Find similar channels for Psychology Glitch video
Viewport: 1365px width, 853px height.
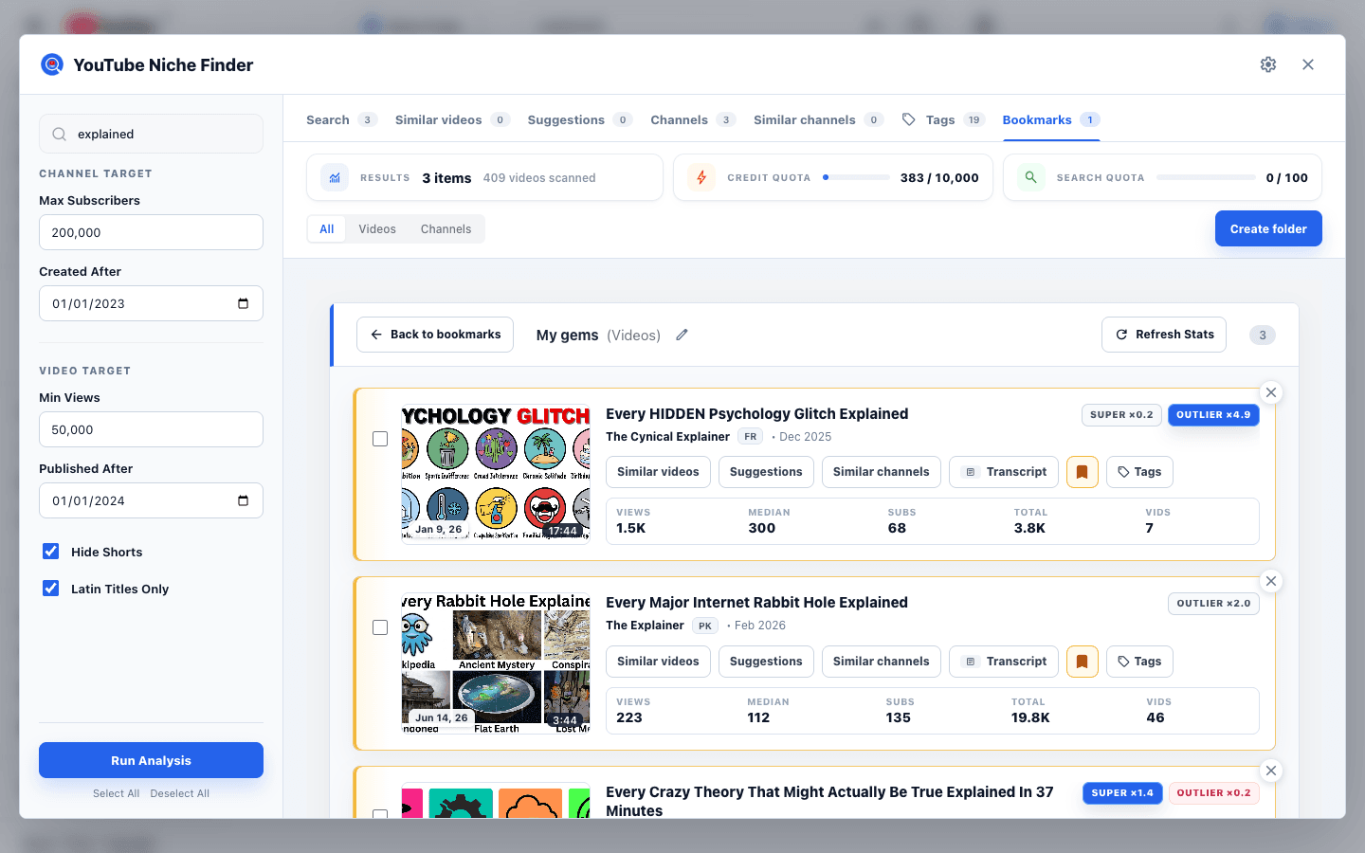tap(882, 472)
